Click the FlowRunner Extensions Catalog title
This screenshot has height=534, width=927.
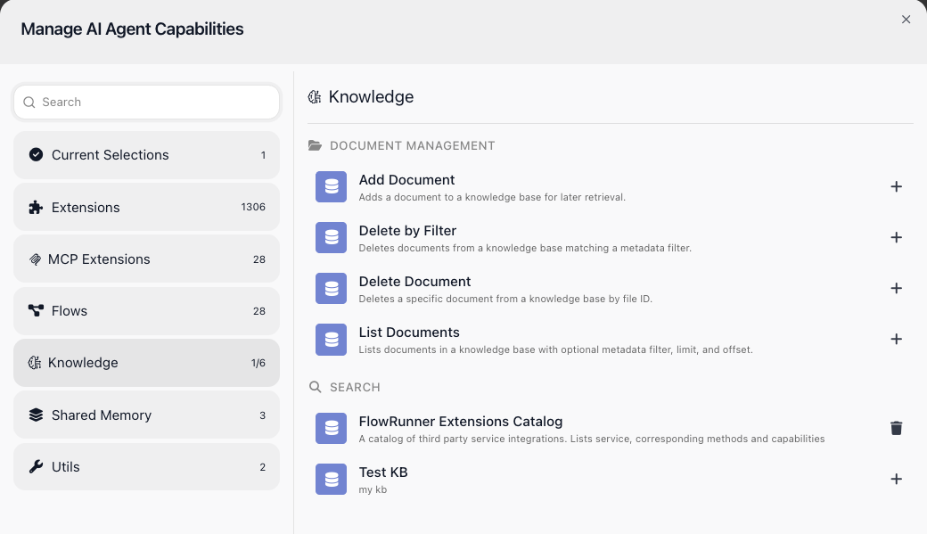pyautogui.click(x=461, y=422)
